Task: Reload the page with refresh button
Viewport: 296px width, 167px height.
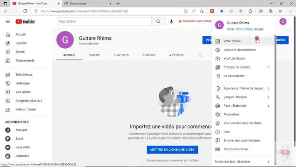Action: pyautogui.click(x=25, y=11)
